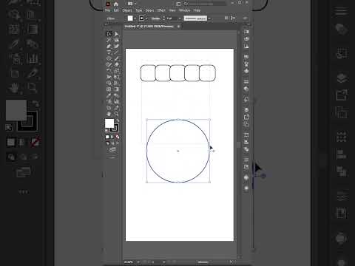Open the Window menu
This screenshot has height=266, width=355.
click(185, 10)
